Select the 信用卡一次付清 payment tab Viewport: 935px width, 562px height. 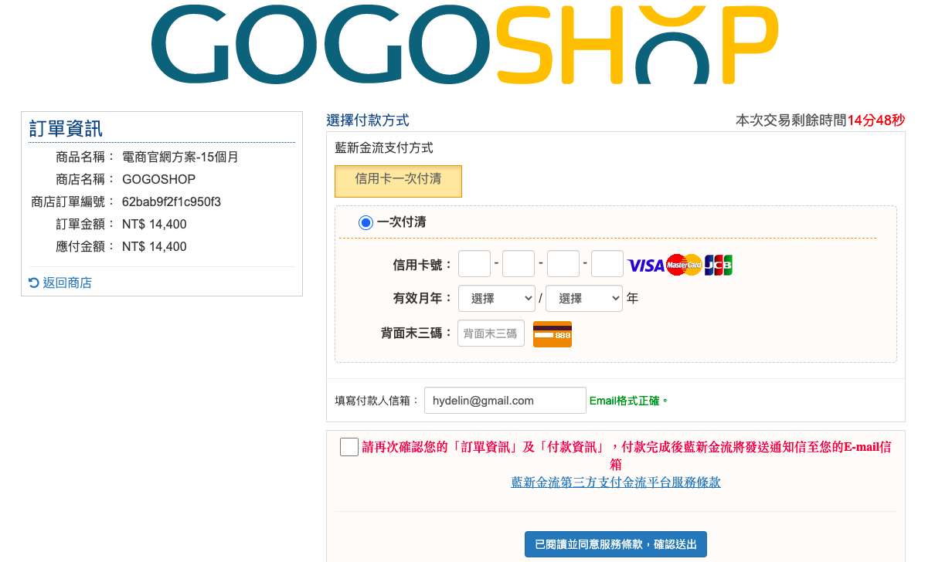pyautogui.click(x=398, y=181)
